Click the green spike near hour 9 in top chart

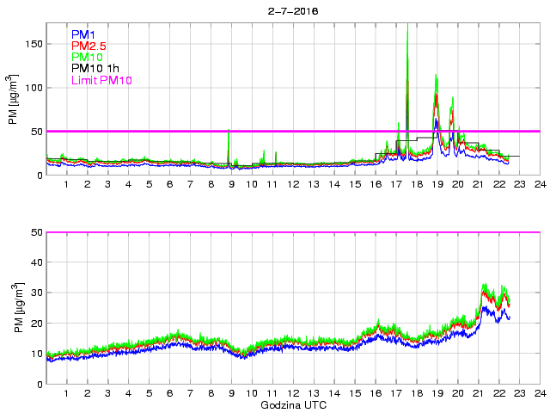coord(229,132)
